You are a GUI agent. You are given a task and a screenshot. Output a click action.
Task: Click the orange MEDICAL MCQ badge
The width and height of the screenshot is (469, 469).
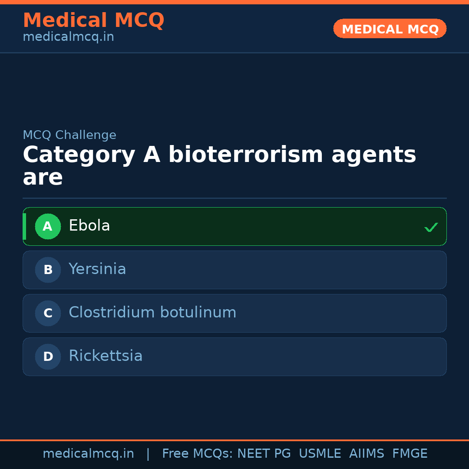(x=390, y=29)
